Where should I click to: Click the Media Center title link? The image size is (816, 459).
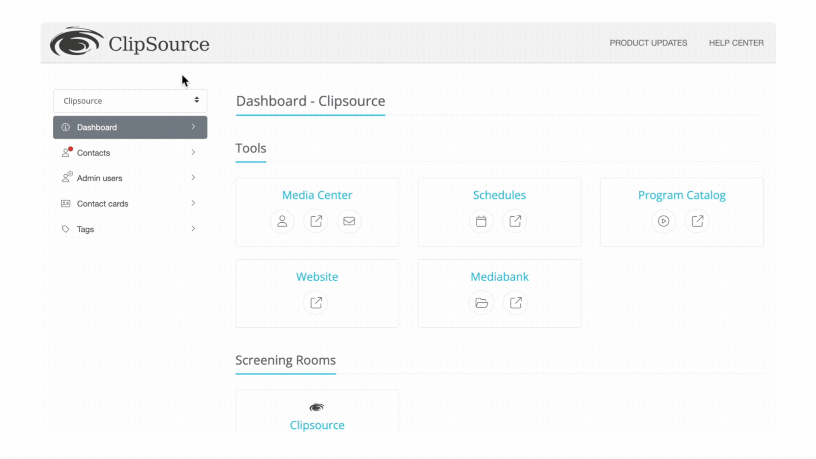317,195
